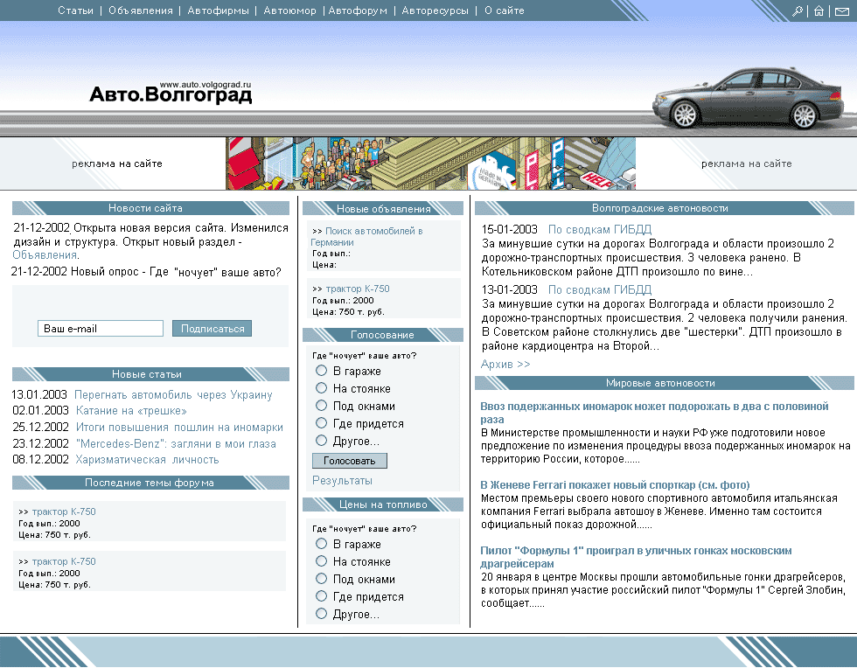857x668 pixels.
Task: Click the Новые статьи section header
Action: tap(150, 374)
